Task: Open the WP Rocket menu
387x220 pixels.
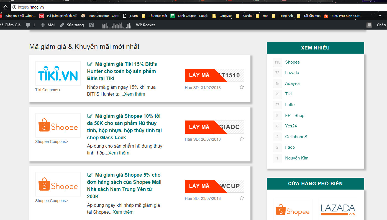Action: 145,25
